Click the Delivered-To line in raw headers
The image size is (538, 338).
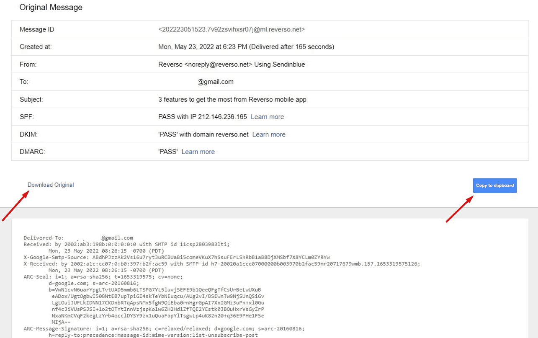click(78, 238)
